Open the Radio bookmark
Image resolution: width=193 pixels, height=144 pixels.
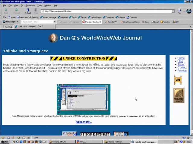(73, 17)
